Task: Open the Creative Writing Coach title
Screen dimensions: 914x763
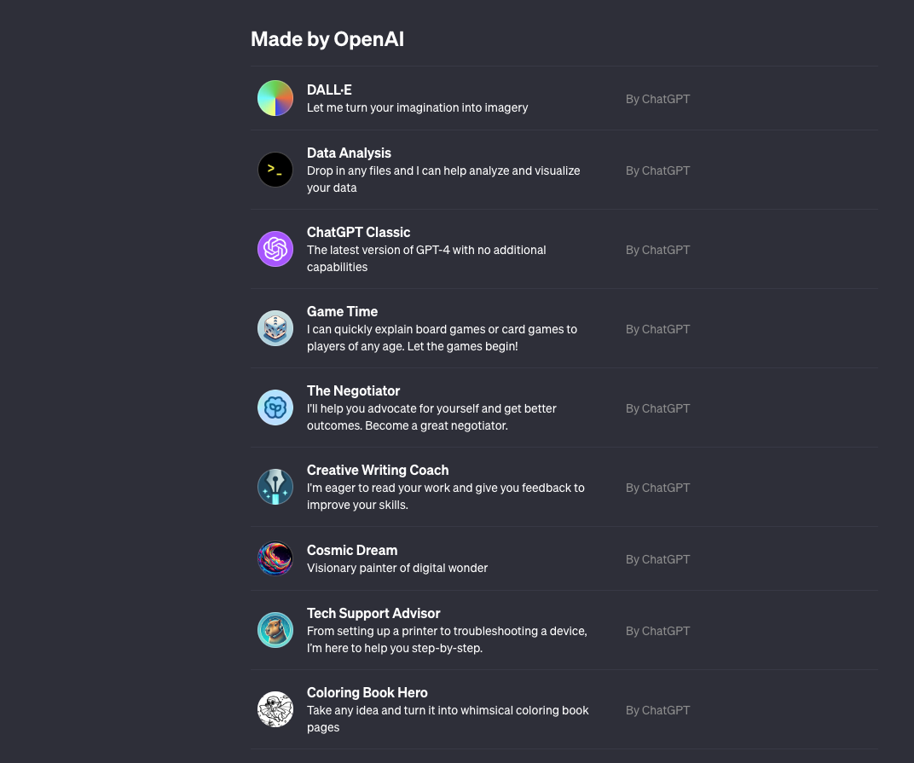Action: [378, 470]
